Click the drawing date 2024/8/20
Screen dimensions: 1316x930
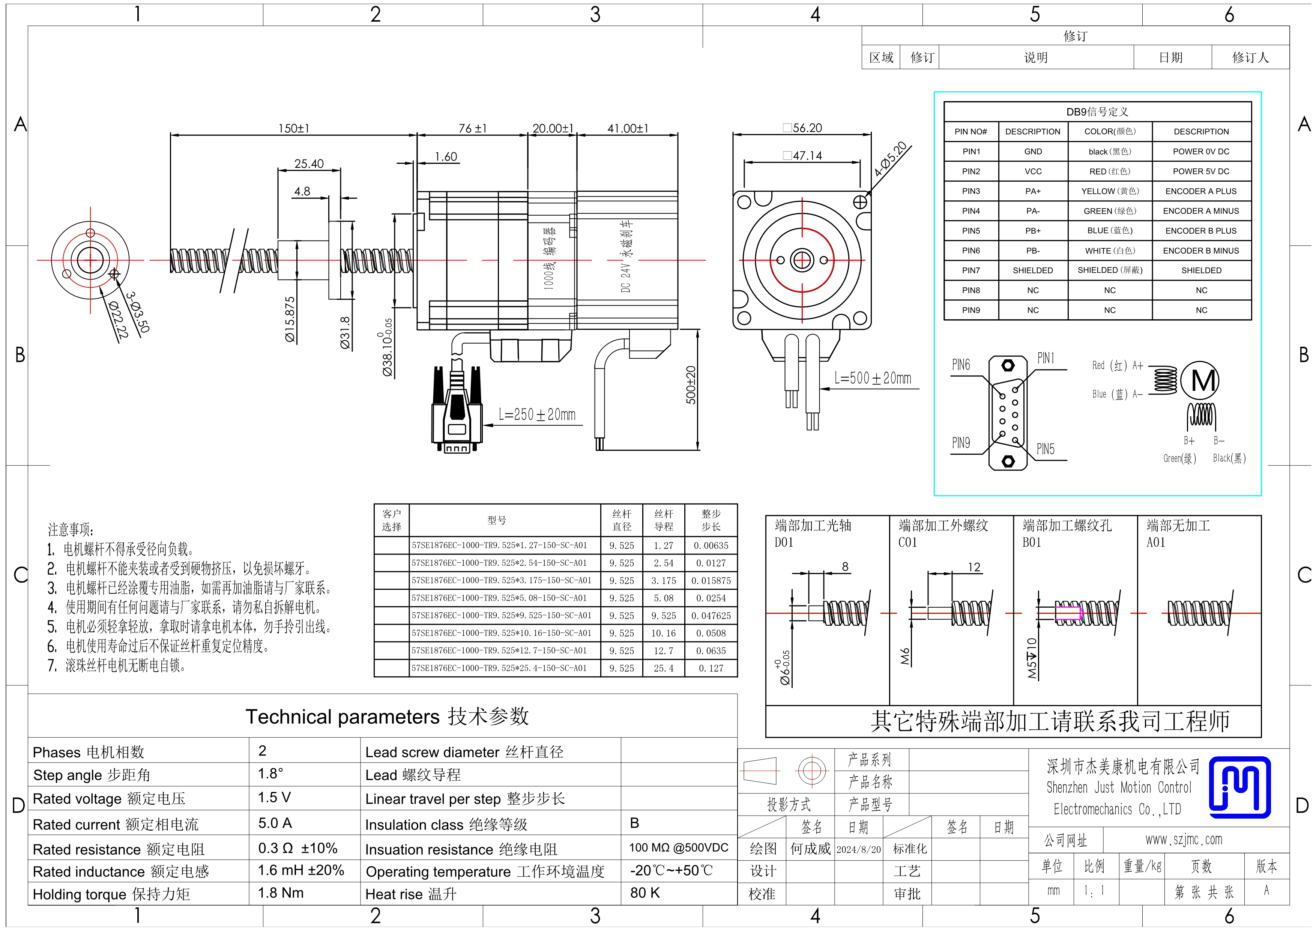(x=859, y=849)
